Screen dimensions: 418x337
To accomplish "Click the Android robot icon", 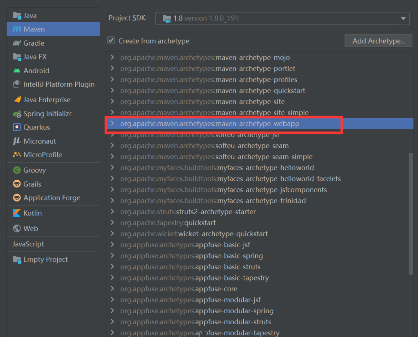I will [x=17, y=70].
